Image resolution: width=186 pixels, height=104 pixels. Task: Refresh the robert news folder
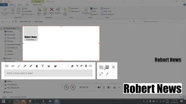tap(134, 22)
